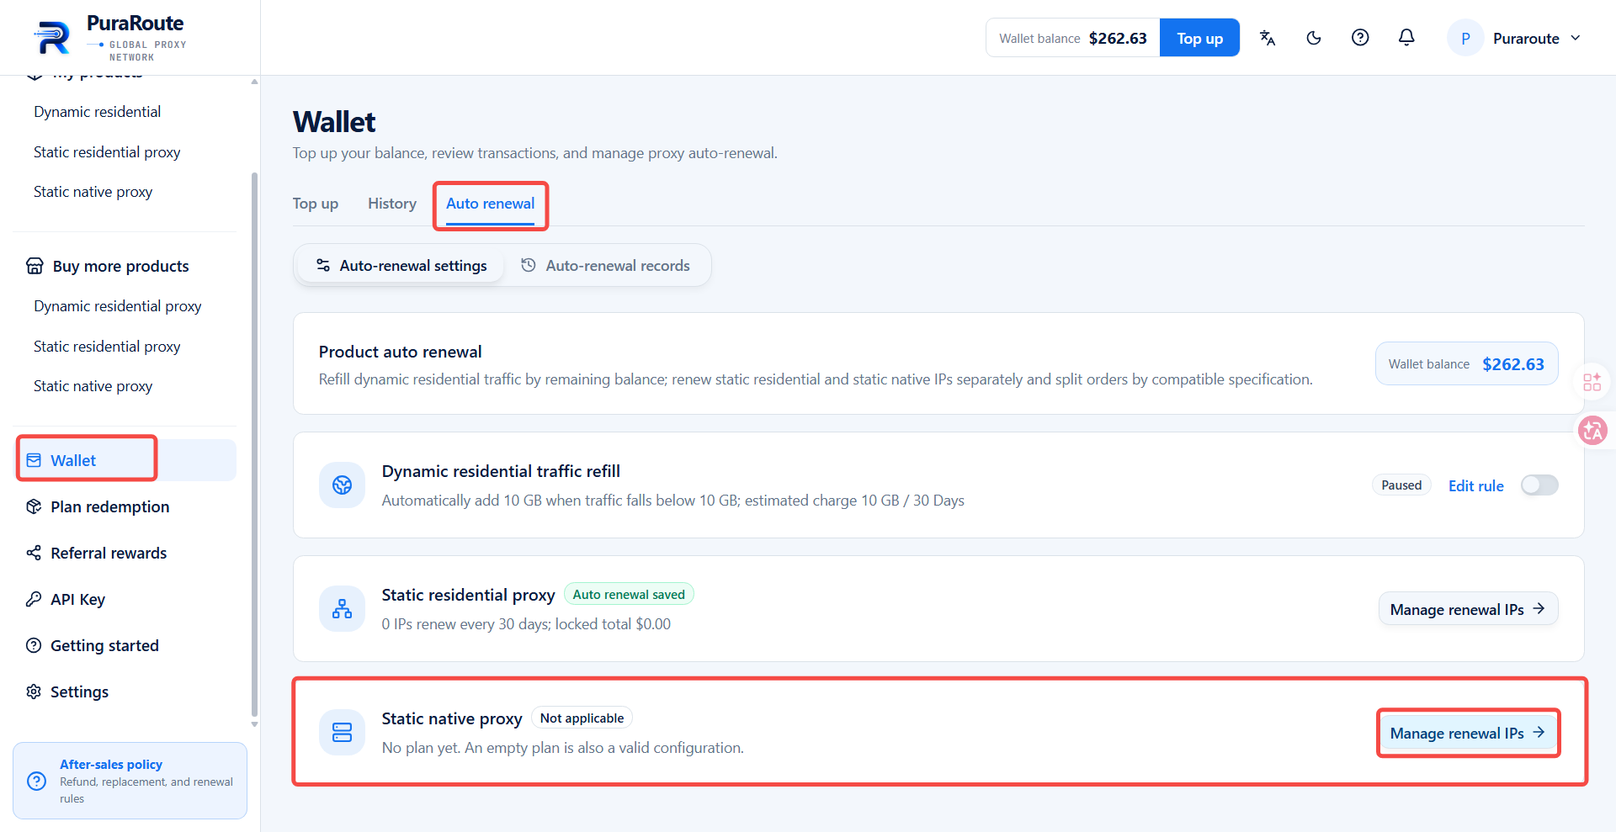Viewport: 1616px width, 832px height.
Task: Select Buy more products heading
Action: (121, 266)
